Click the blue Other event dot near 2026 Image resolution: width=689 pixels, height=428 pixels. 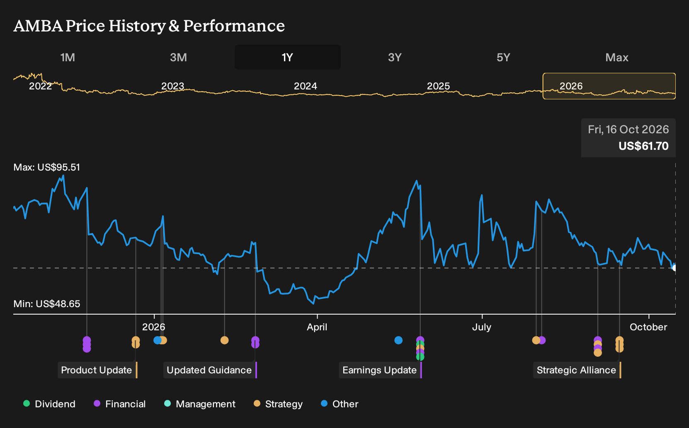(157, 340)
